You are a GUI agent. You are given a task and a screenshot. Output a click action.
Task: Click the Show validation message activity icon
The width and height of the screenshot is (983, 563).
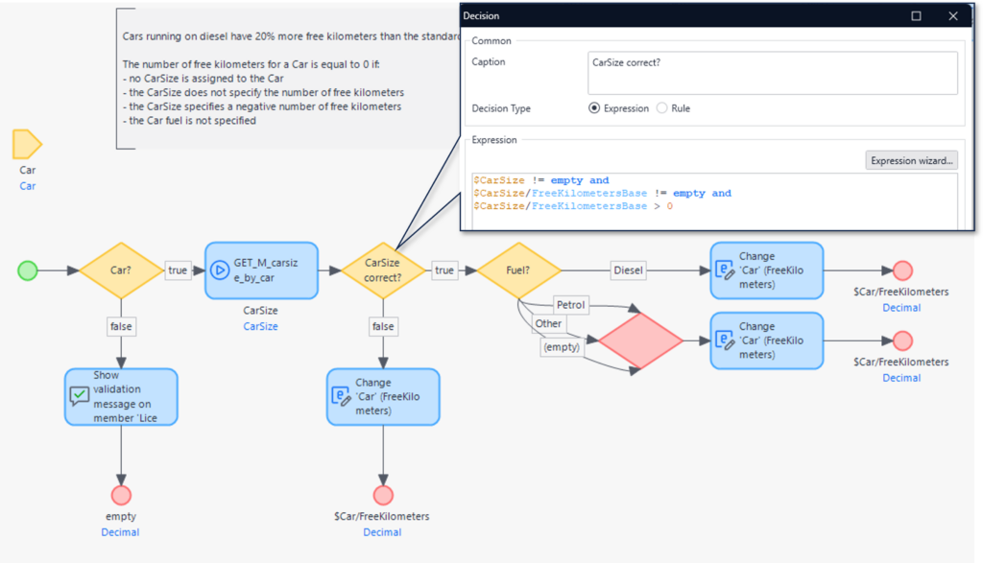79,396
